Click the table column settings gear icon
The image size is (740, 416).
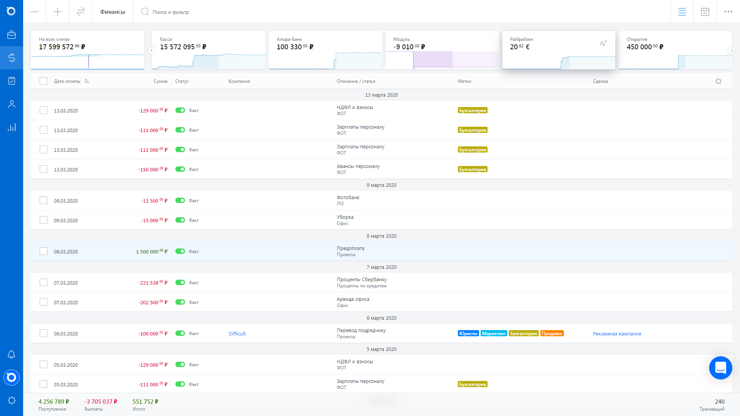(x=718, y=81)
